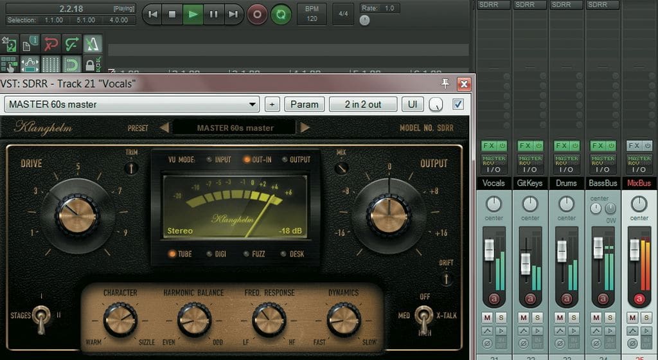The width and height of the screenshot is (658, 360).
Task: Click the green Play button
Action: 193,14
